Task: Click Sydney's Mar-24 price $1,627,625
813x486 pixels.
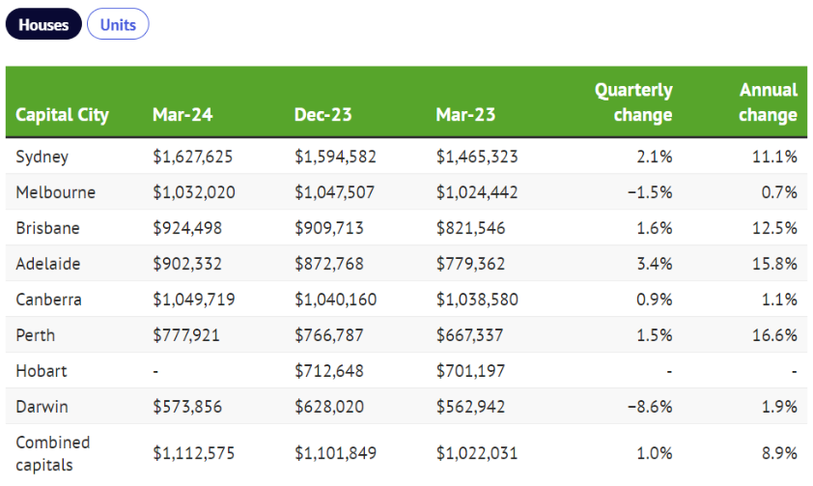Action: pyautogui.click(x=192, y=157)
